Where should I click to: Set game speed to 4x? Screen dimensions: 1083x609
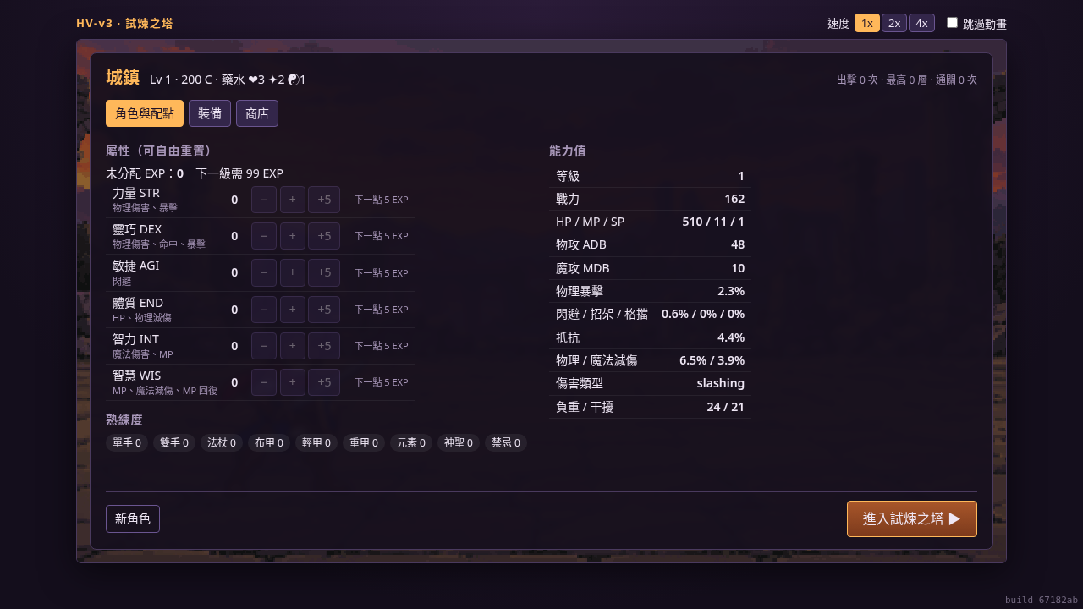(x=921, y=23)
